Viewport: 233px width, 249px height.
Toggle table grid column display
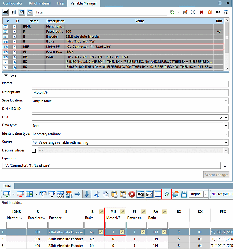coord(158,194)
